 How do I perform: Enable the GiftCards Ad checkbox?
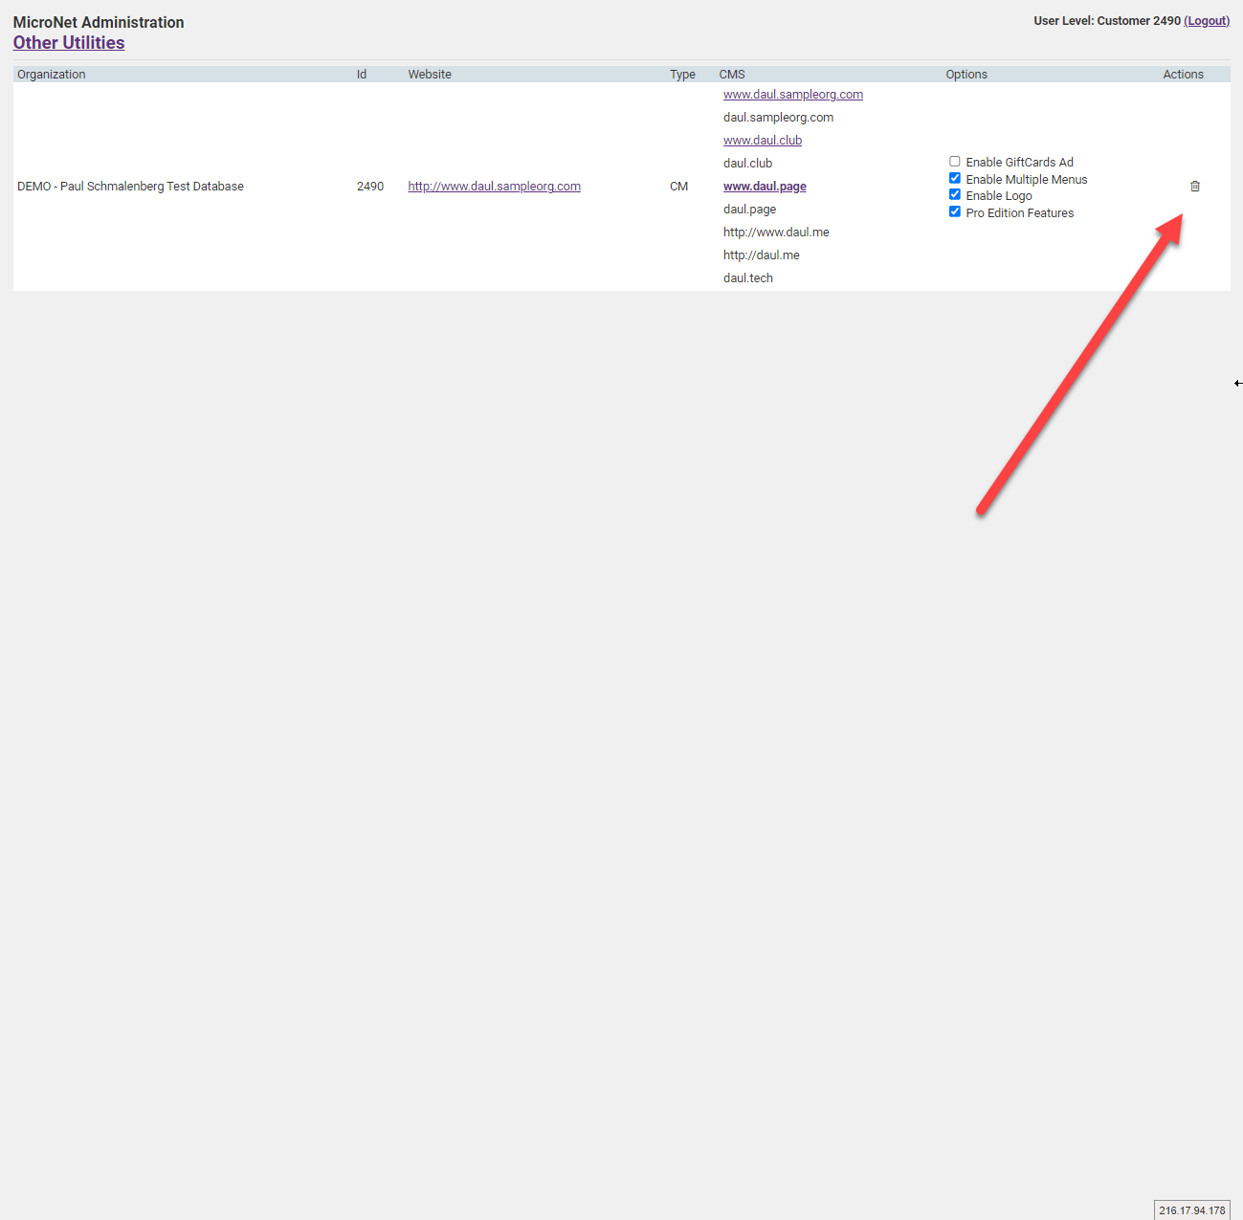coord(954,162)
